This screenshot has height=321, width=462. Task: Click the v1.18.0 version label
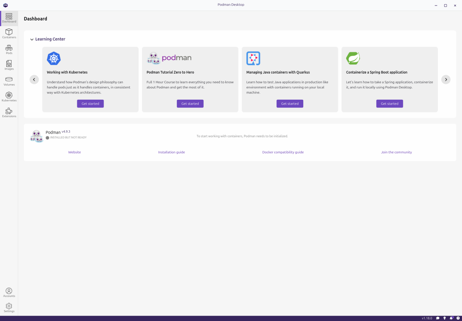tap(427, 318)
